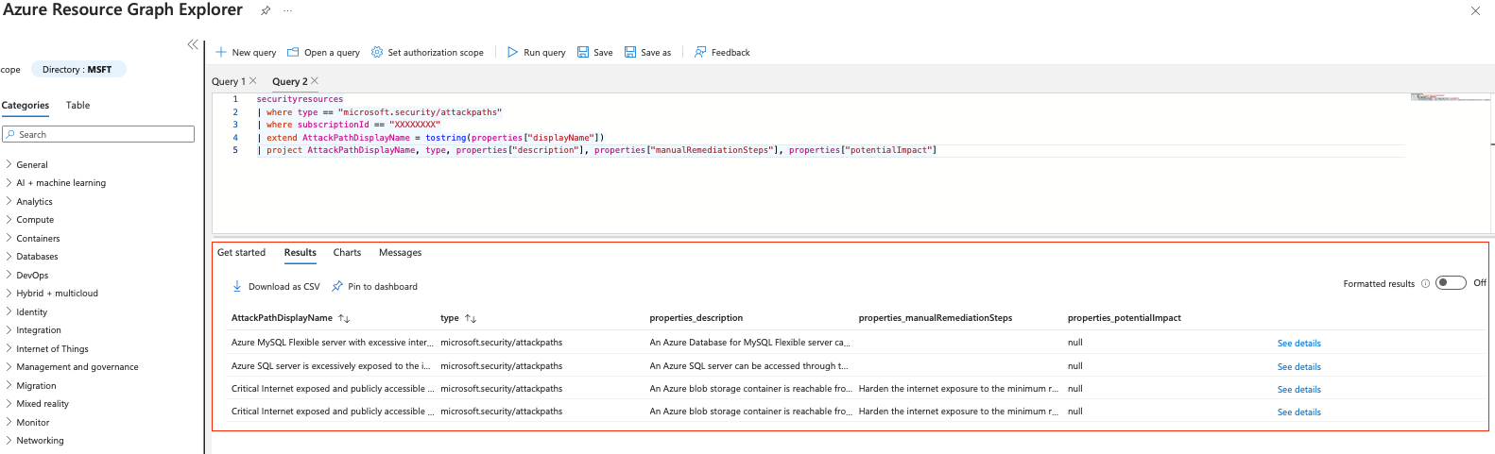Collapse the left pane with double chevron
This screenshot has width=1495, height=454.
(193, 44)
